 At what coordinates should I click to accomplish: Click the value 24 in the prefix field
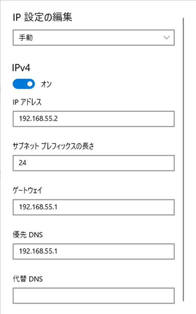tap(23, 163)
